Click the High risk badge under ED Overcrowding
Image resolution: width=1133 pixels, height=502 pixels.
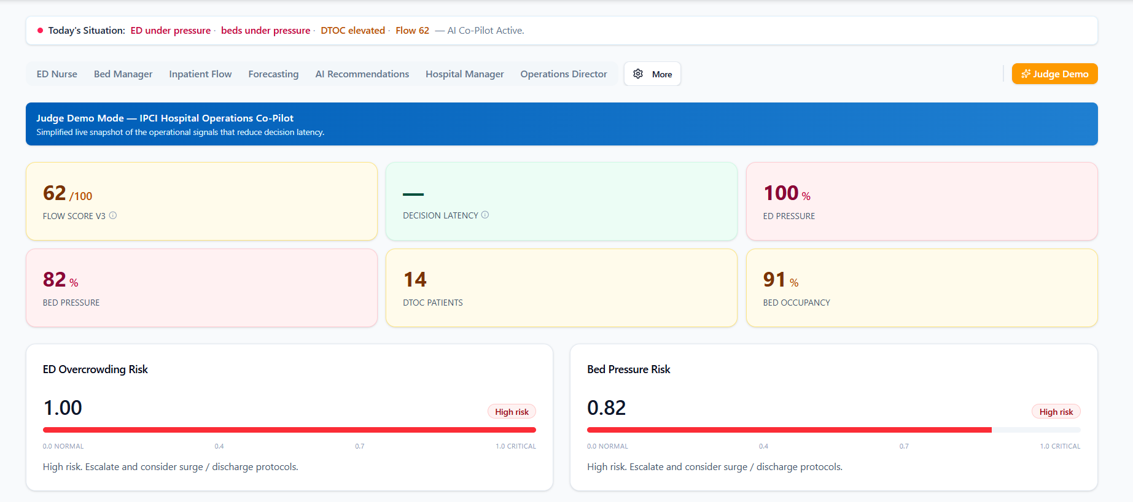pyautogui.click(x=512, y=412)
